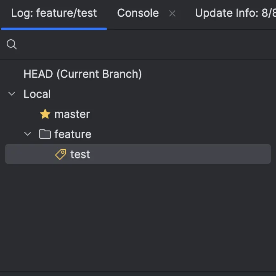Click the magnifier search icon

12,44
